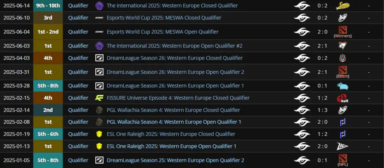Viewport: 384px width, 168px height.
Task: Click the ESL One Raleigh Closed Qualifier icon
Action: click(x=99, y=134)
